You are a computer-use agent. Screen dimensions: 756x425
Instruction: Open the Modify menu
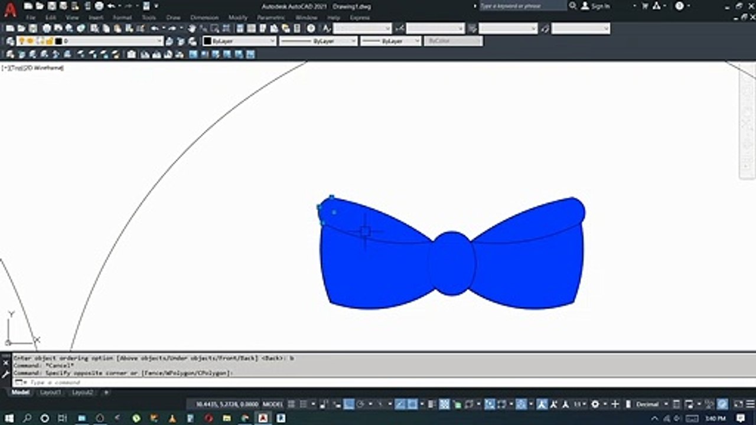click(x=238, y=18)
